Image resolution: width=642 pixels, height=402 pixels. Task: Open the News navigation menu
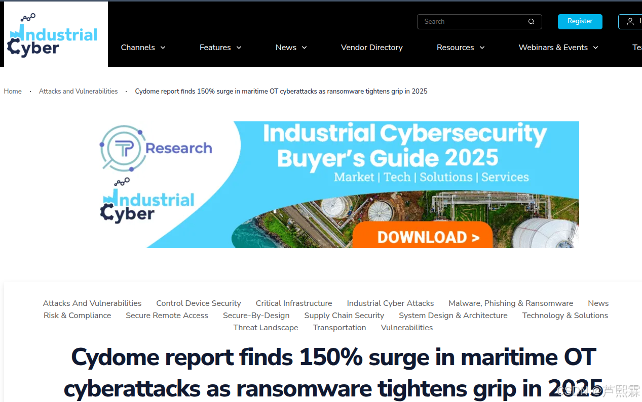coord(286,48)
